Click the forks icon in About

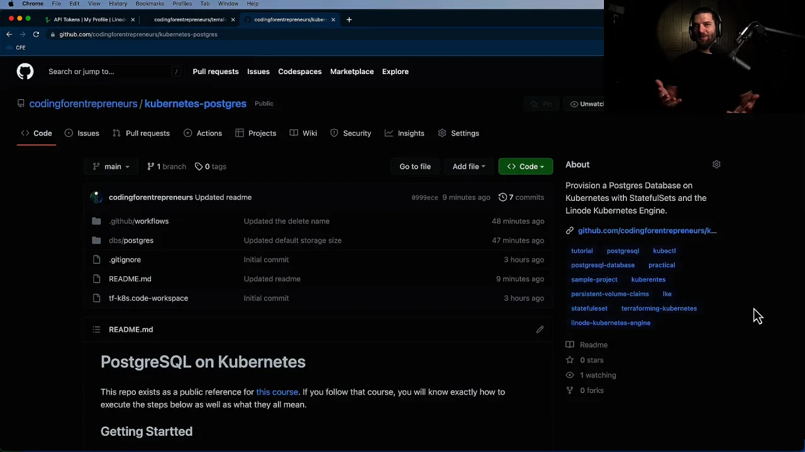(x=570, y=390)
